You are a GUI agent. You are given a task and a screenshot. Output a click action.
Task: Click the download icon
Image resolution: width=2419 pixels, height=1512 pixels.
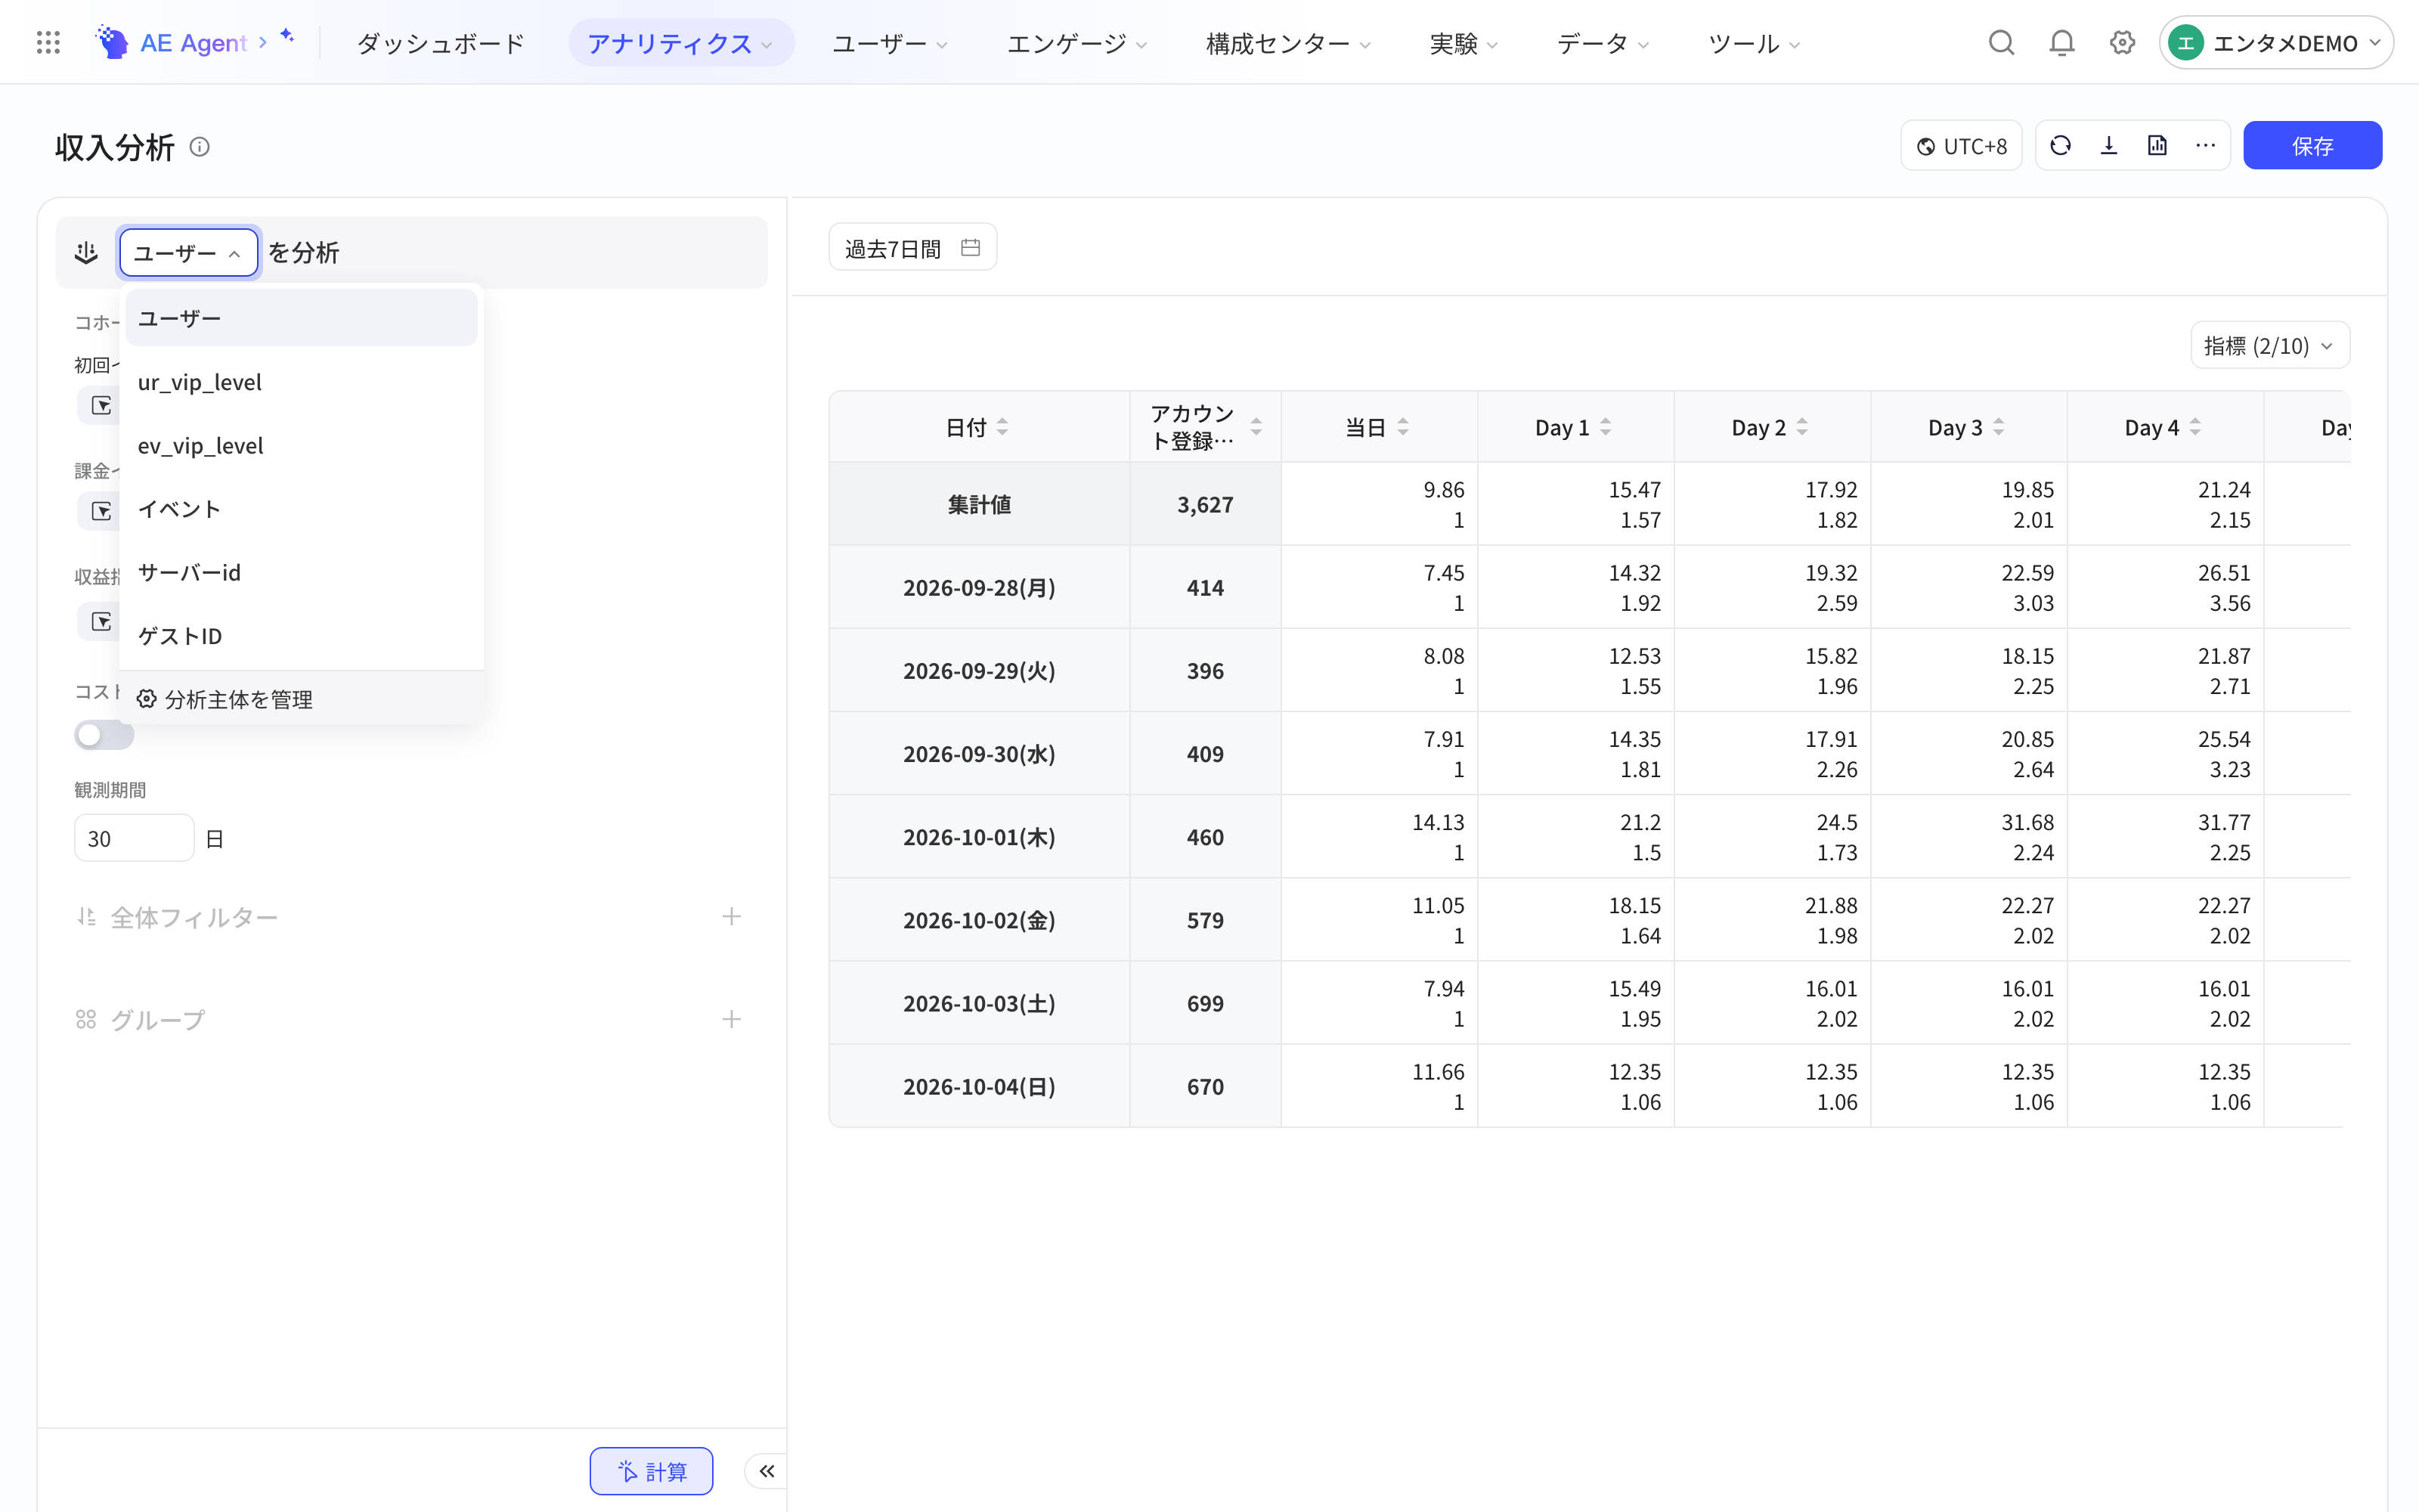(2109, 146)
